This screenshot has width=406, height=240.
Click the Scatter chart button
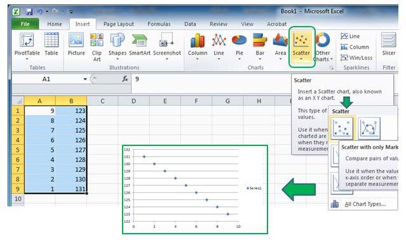(301, 46)
